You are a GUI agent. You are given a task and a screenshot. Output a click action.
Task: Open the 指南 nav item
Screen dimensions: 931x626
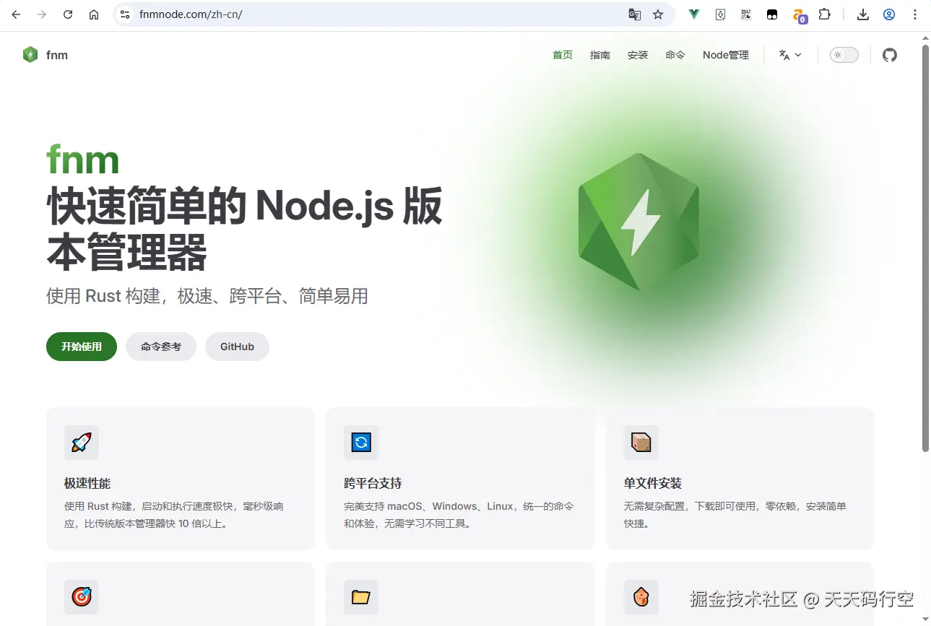click(600, 55)
